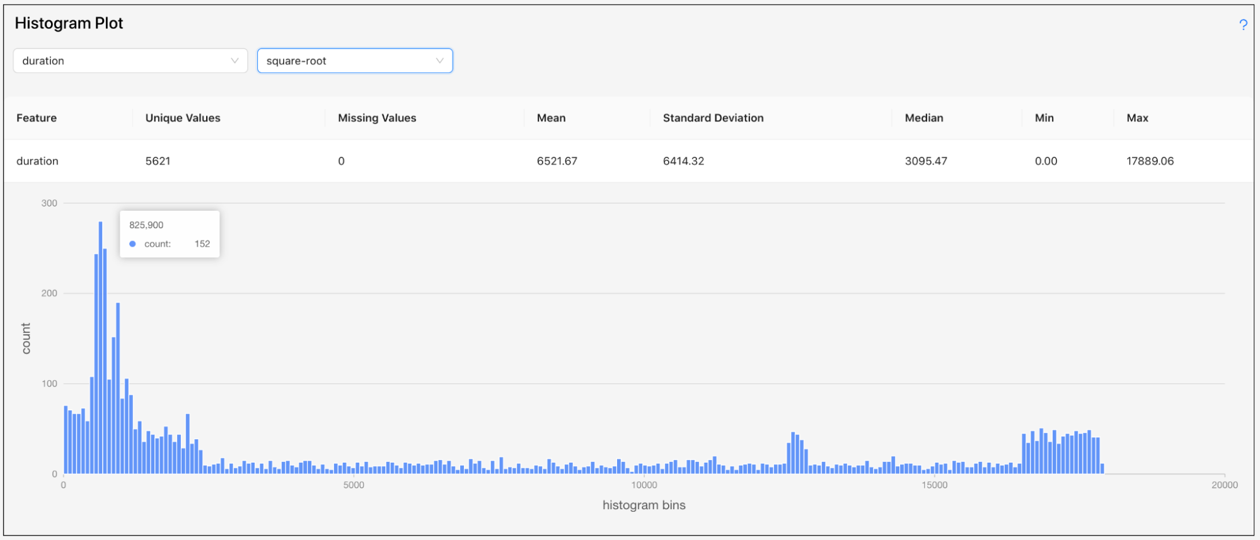Click the chevron arrow in duration selector
Screen dimensions: 1260x540
(234, 61)
